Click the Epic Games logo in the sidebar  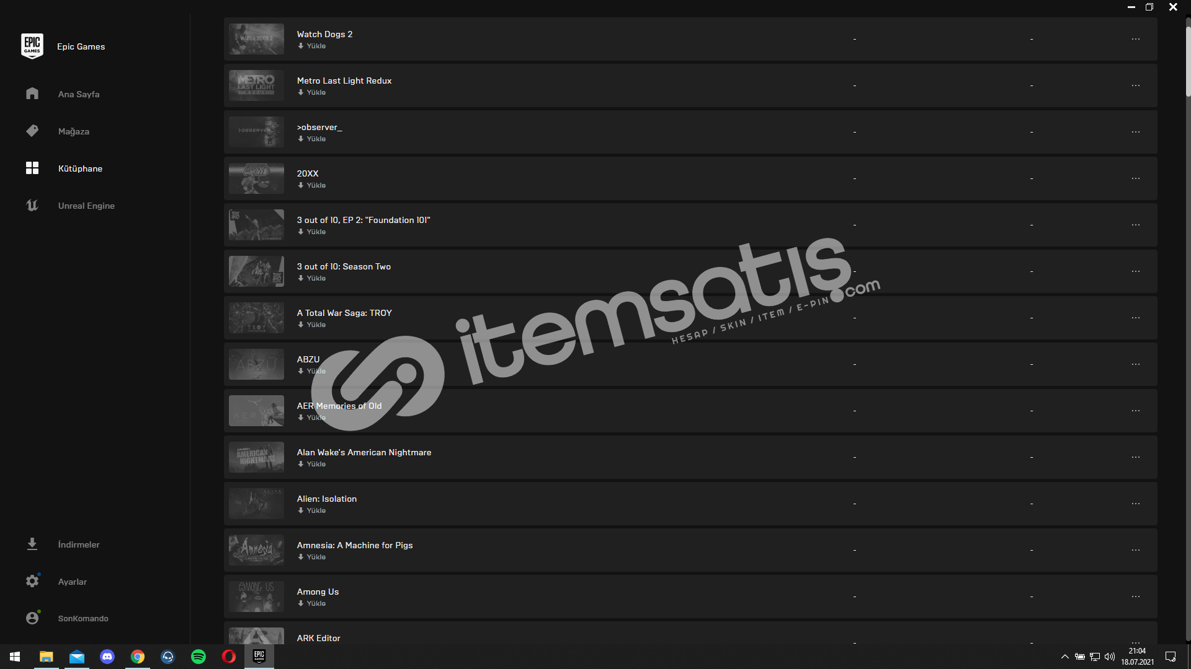point(32,46)
